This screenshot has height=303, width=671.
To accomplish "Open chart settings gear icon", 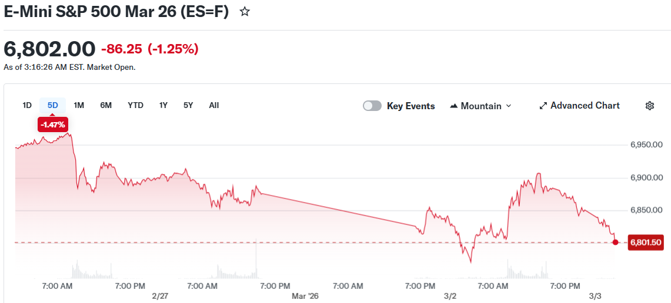I will (650, 106).
